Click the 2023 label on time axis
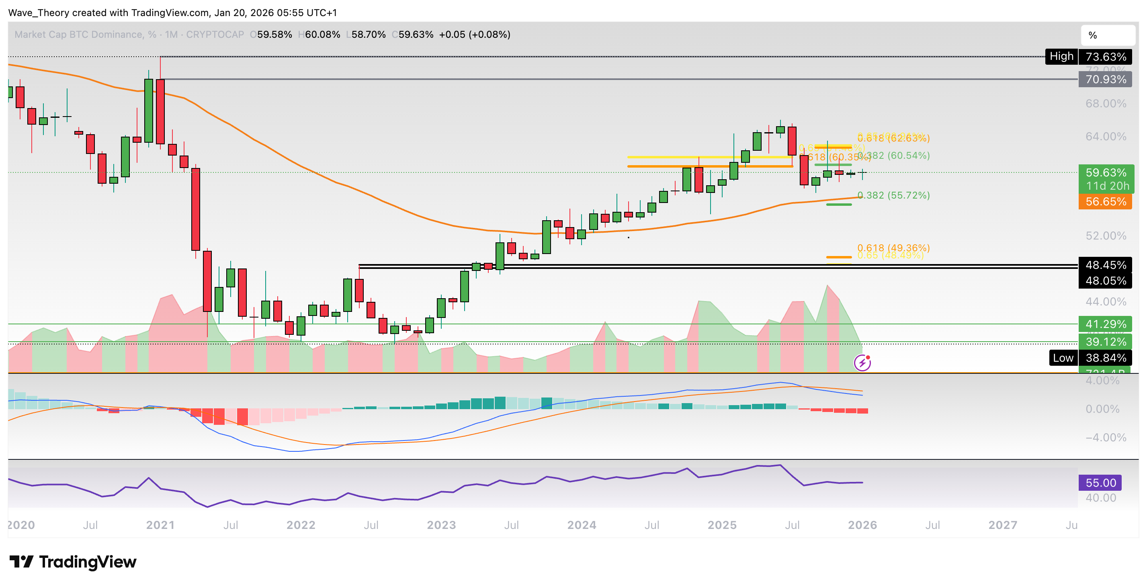This screenshot has width=1147, height=586. (441, 525)
